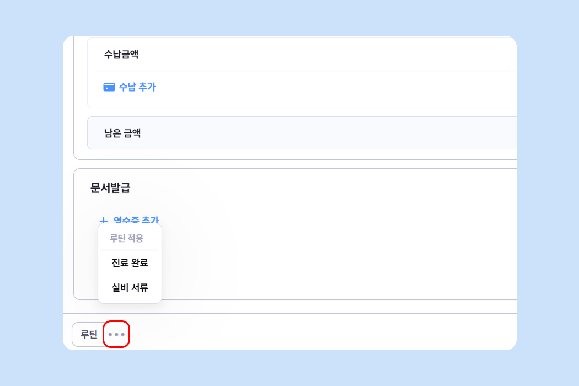Choose 실비 서류 in the popup menu
579x386 pixels.
130,287
